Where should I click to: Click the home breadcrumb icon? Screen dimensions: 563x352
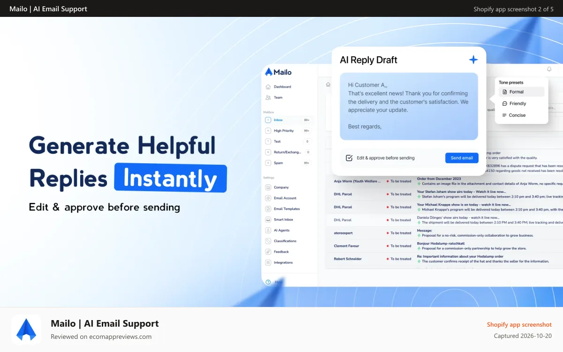coord(328,84)
